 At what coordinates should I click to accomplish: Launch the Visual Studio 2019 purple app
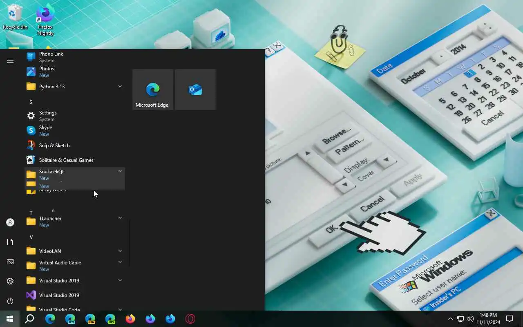[75, 295]
